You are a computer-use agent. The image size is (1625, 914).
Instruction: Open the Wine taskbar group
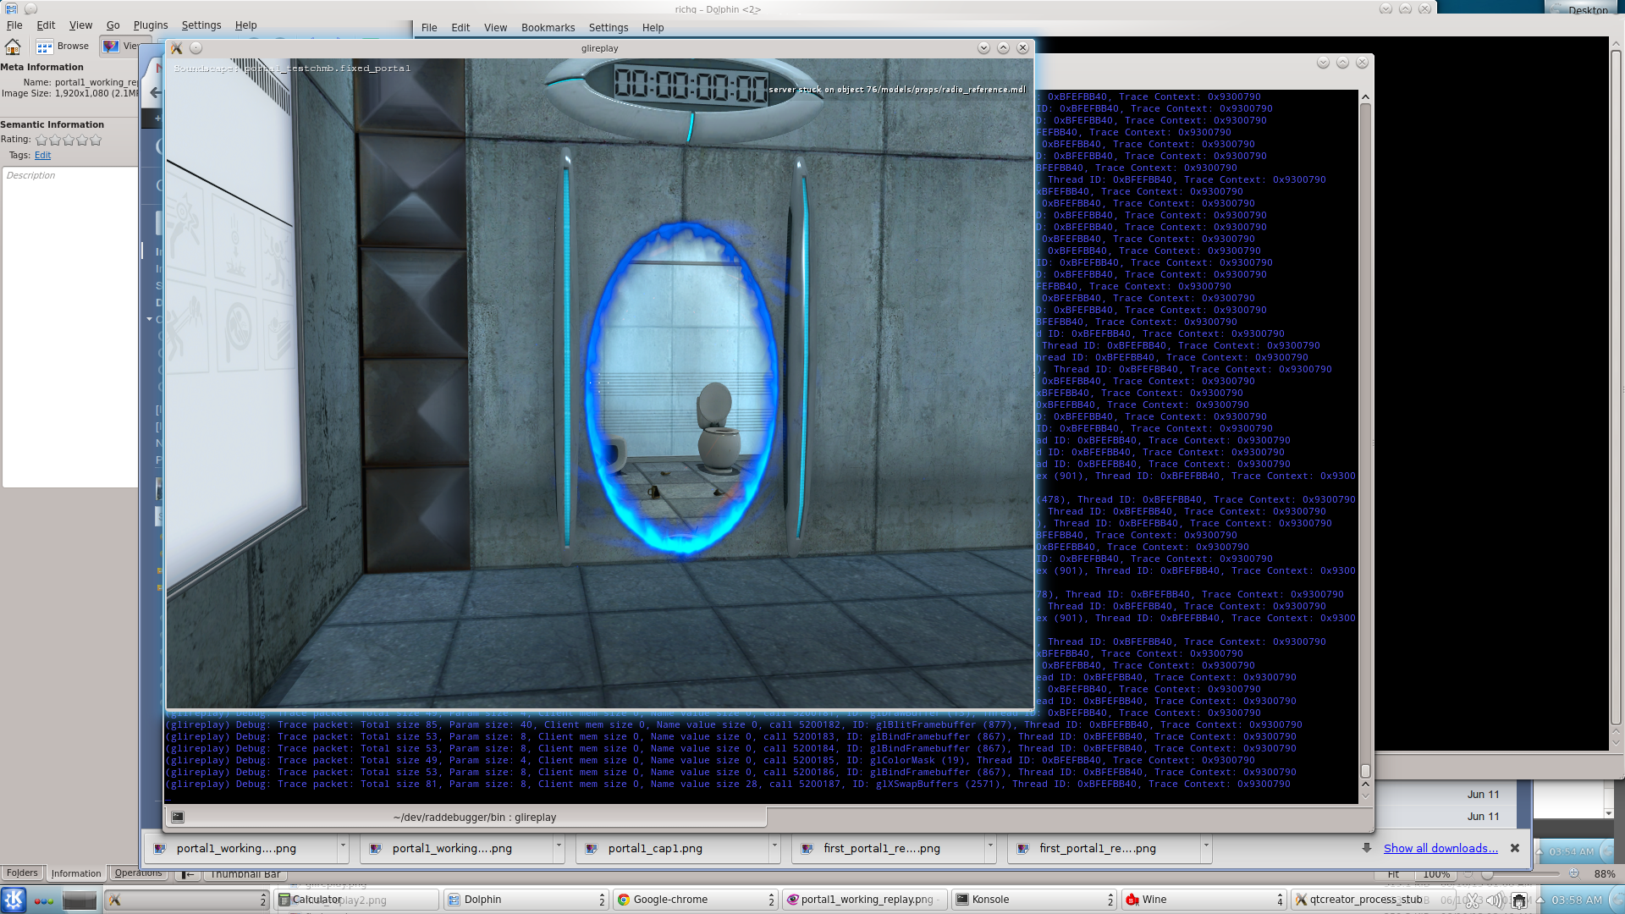(x=1204, y=900)
